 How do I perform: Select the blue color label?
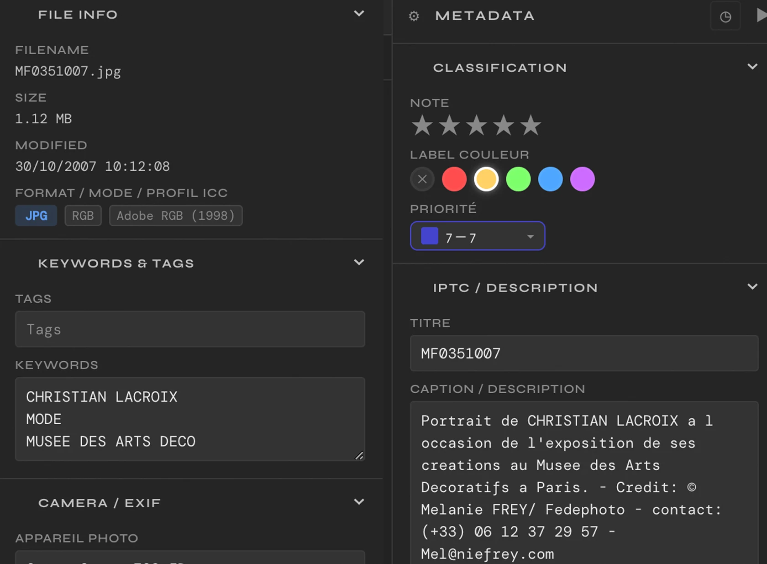coord(550,179)
